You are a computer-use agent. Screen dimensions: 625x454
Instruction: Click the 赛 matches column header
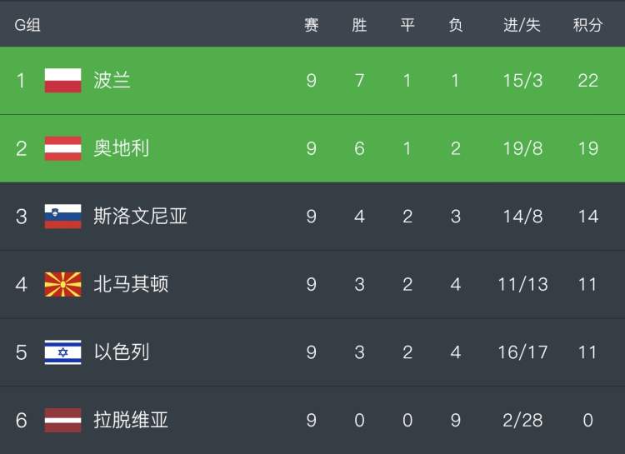tap(312, 25)
